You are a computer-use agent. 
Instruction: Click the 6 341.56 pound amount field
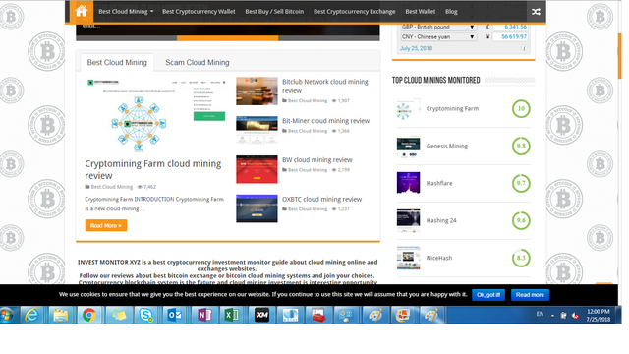[510, 27]
